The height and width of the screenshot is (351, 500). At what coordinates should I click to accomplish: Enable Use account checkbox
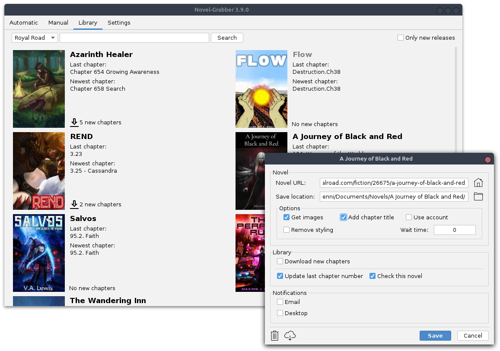point(408,217)
